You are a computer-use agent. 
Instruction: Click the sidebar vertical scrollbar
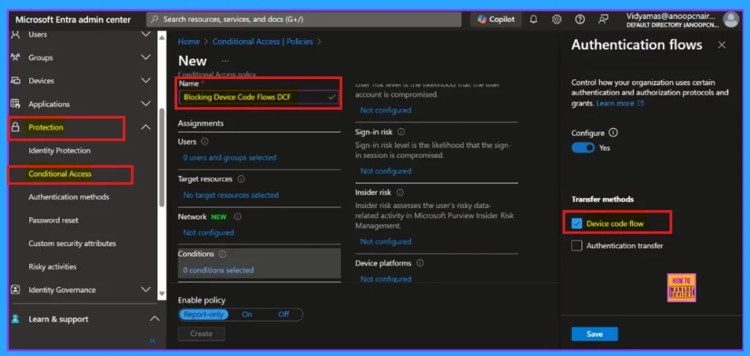coord(162,158)
